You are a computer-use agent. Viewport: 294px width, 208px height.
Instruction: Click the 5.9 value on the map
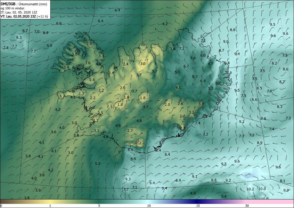pyautogui.click(x=49, y=46)
